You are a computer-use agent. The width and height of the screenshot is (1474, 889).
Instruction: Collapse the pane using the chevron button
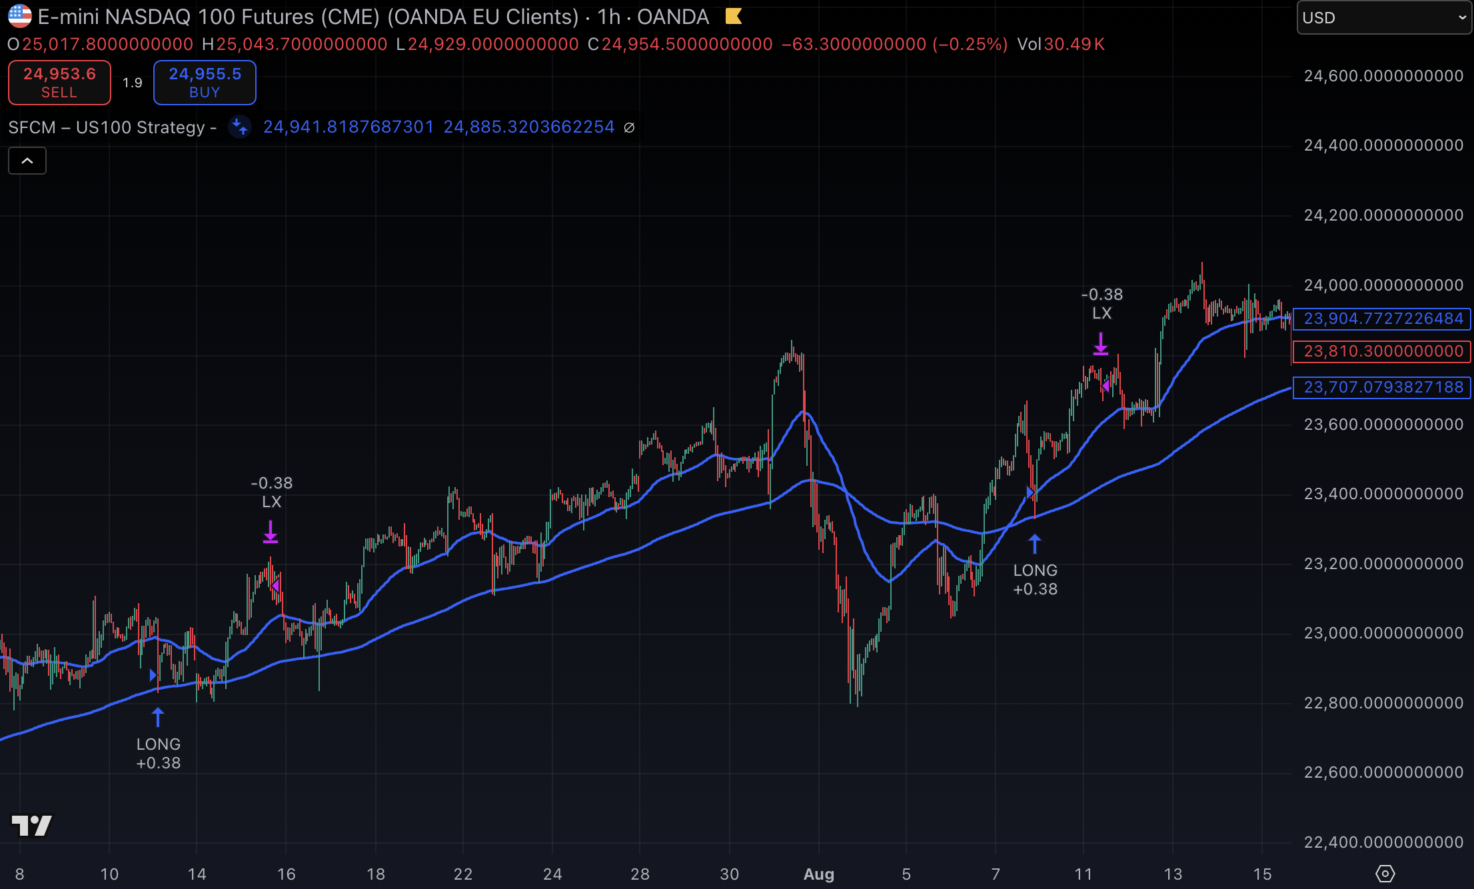tap(27, 160)
